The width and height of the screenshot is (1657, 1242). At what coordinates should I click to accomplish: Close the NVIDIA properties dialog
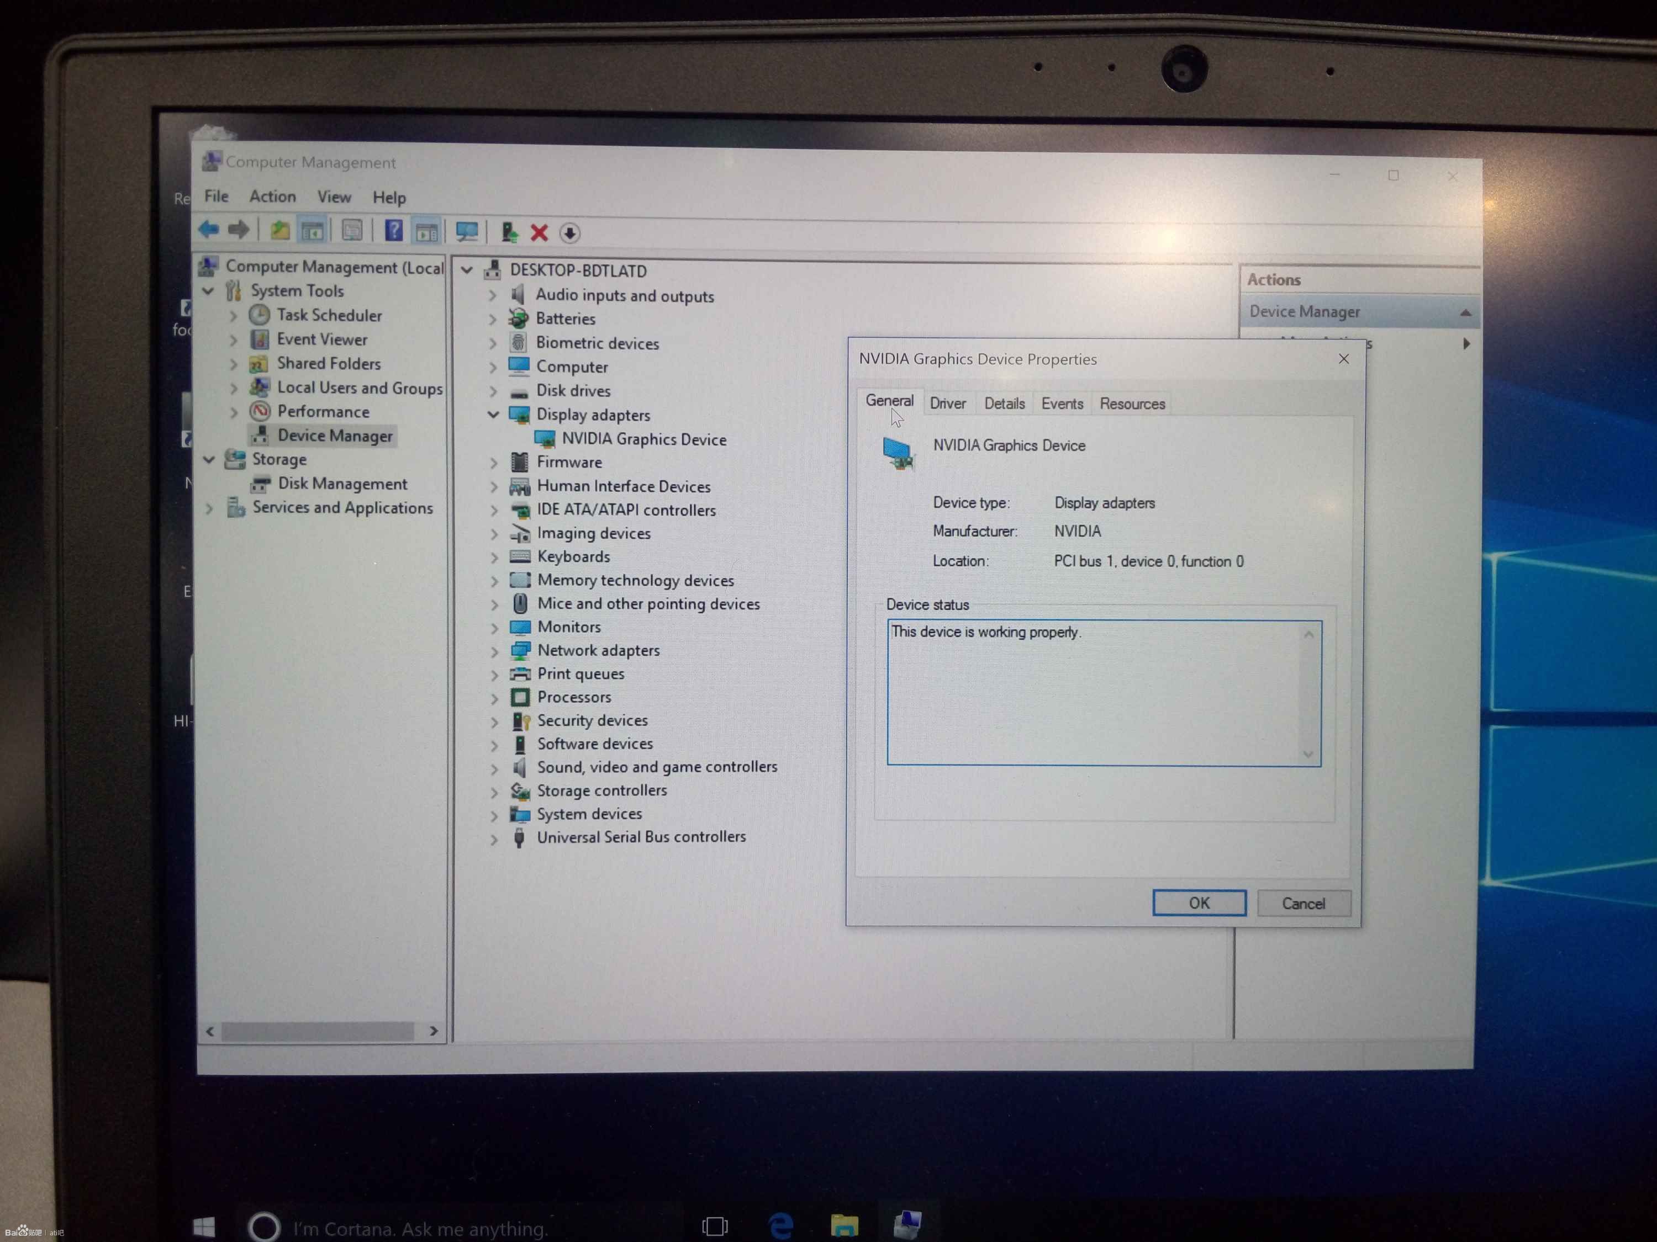[x=1343, y=359]
